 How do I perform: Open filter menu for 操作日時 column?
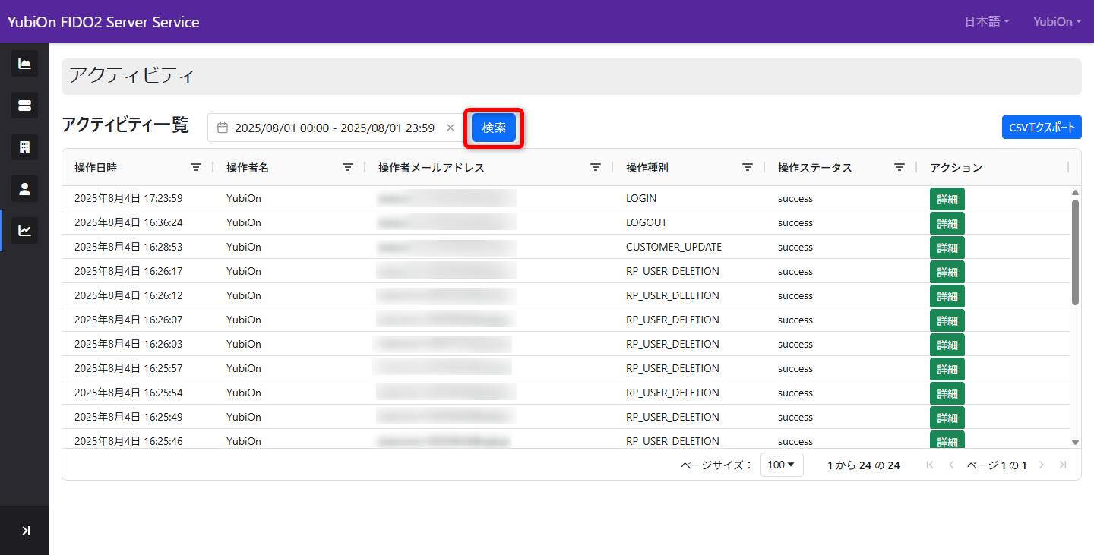(x=196, y=167)
